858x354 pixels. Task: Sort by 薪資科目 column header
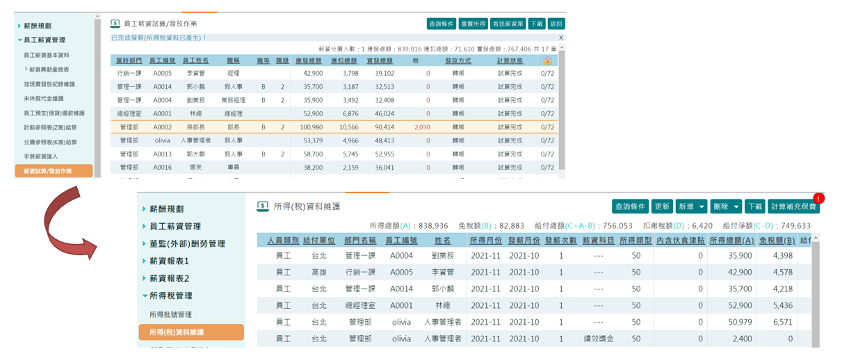(599, 240)
